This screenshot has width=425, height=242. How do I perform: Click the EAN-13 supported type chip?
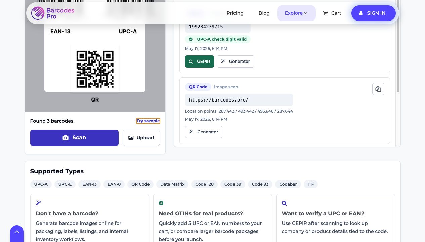[90, 184]
